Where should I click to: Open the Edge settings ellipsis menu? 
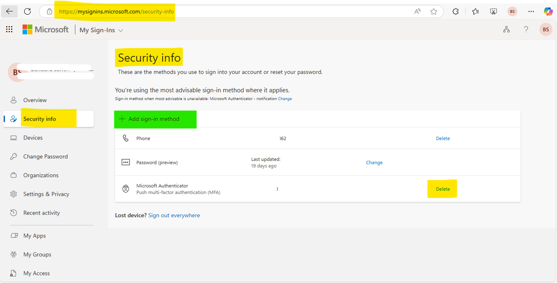tap(531, 11)
